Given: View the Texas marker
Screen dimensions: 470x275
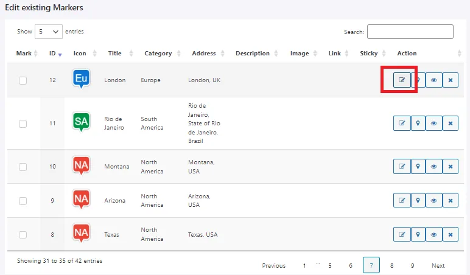Looking at the screenshot, I should 433,234.
